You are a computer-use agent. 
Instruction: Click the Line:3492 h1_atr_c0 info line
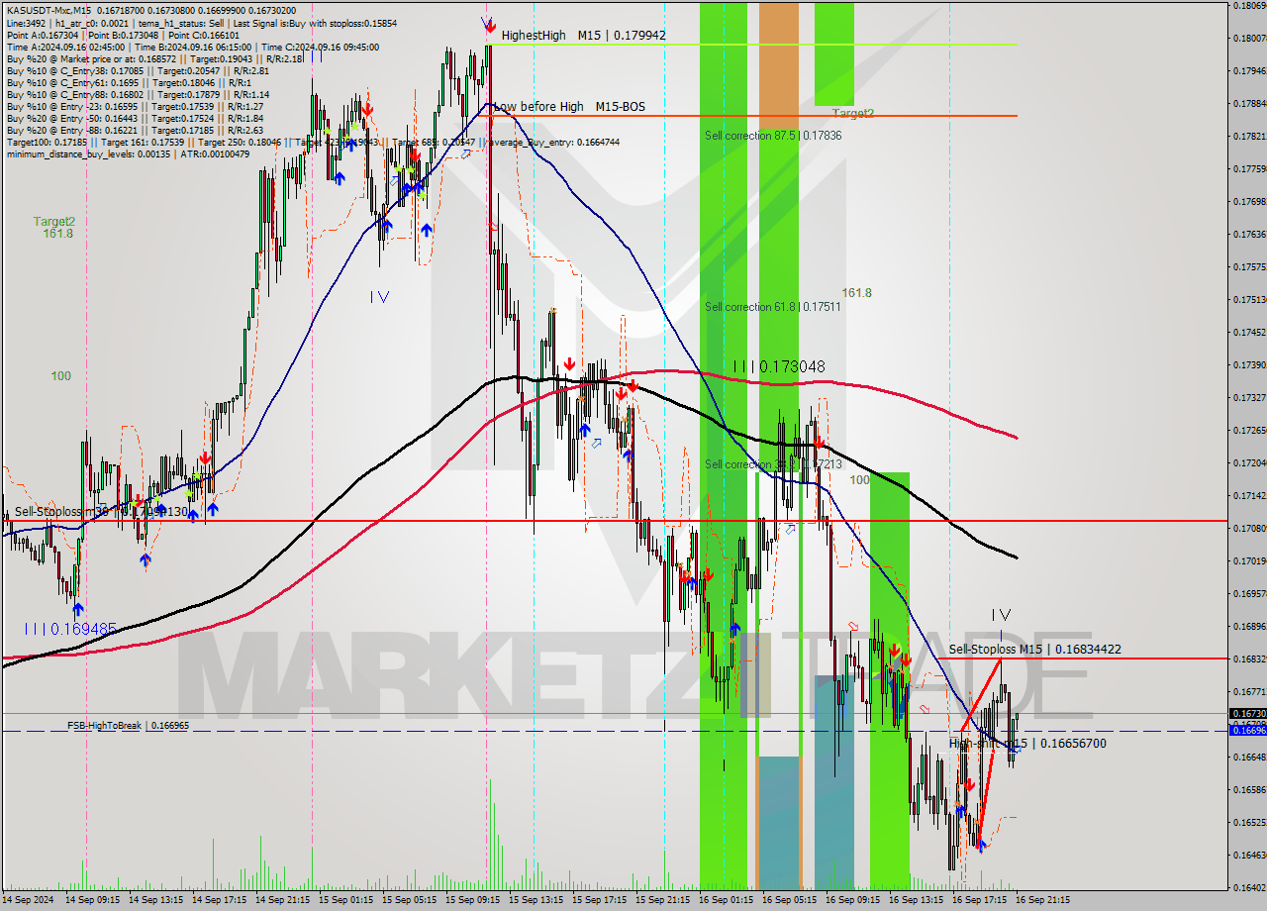click(202, 22)
